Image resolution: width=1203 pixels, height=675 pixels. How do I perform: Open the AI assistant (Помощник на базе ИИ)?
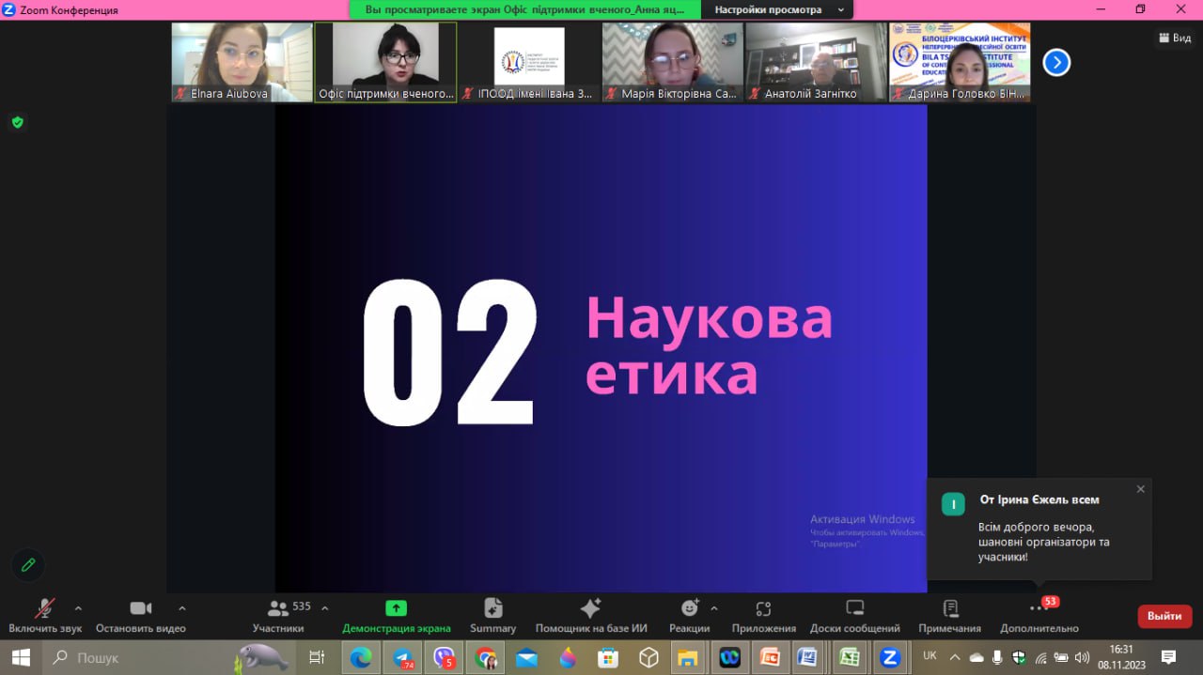(590, 615)
